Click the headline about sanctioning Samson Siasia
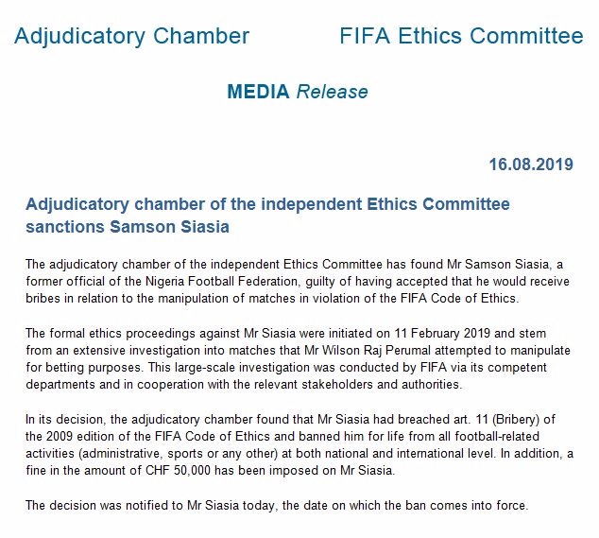The image size is (599, 538). (x=267, y=216)
